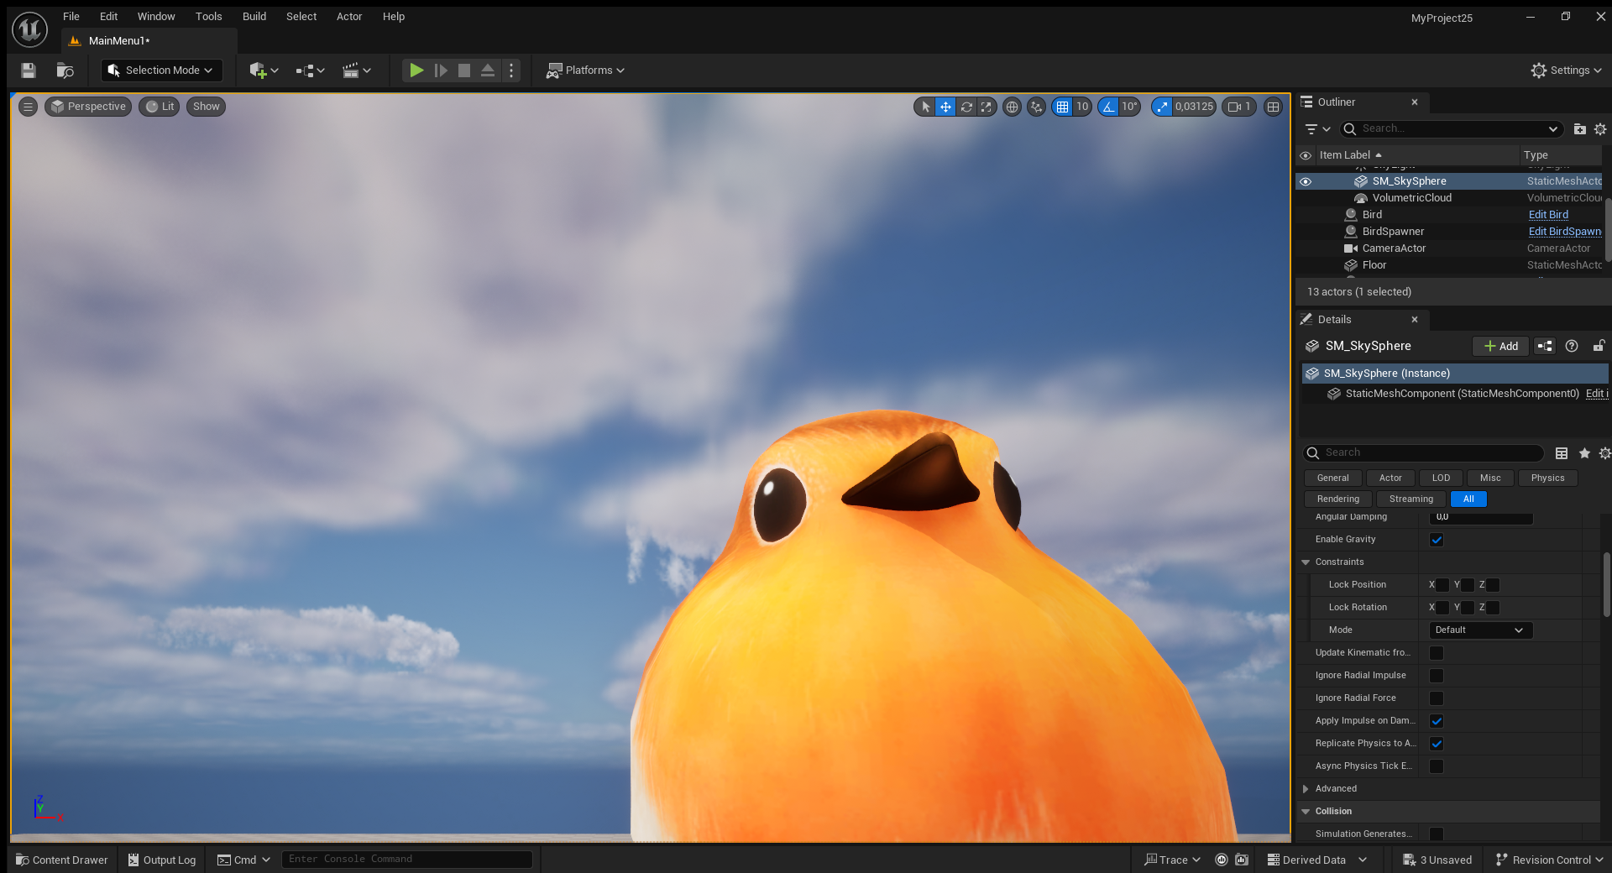Open Constraints Mode Default dropdown
The width and height of the screenshot is (1612, 873).
point(1480,630)
